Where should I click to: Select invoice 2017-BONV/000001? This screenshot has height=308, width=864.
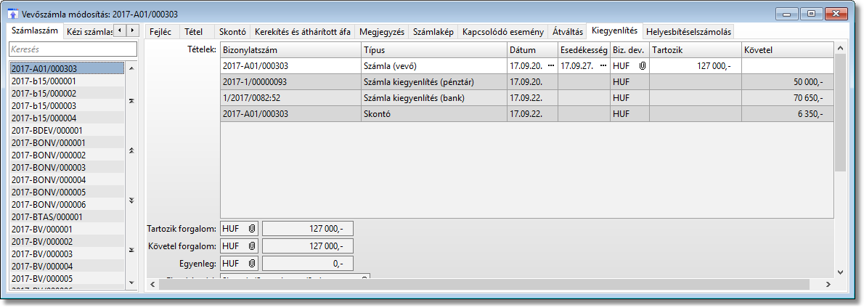pyautogui.click(x=67, y=142)
